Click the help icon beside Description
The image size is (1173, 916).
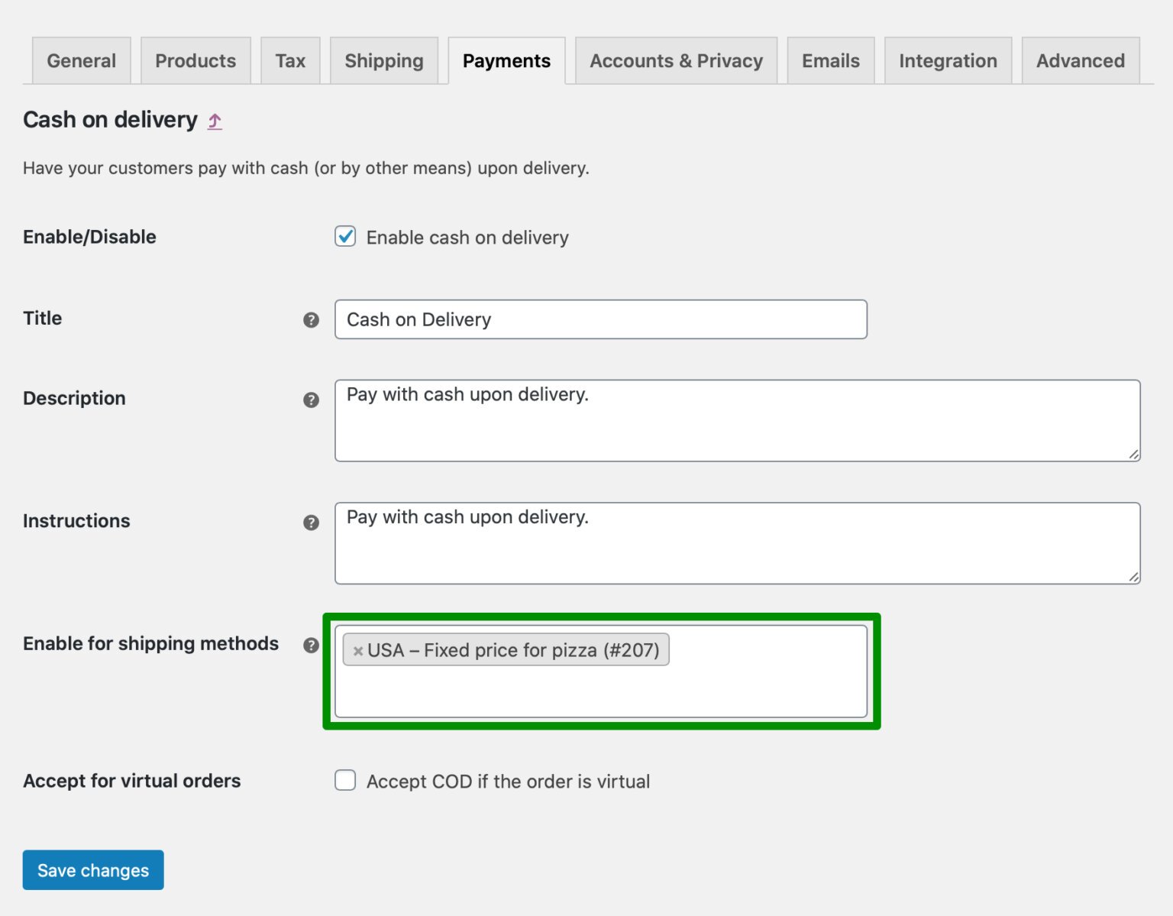[x=312, y=400]
